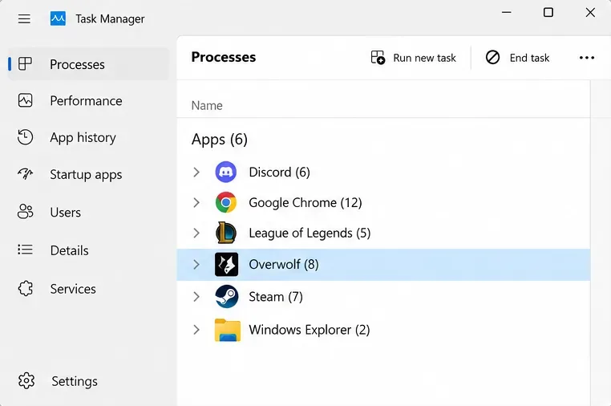Expand the Google Chrome process group
This screenshot has height=406, width=611.
pos(196,202)
